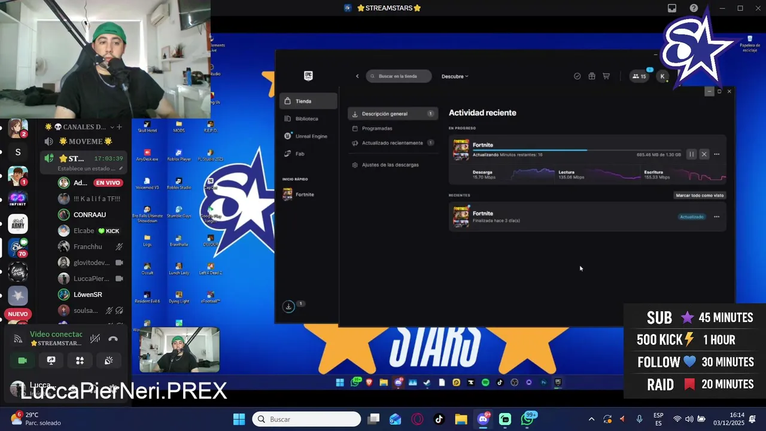The height and width of the screenshot is (431, 766).
Task: Click the Fortnite update progress bar
Action: click(x=576, y=150)
